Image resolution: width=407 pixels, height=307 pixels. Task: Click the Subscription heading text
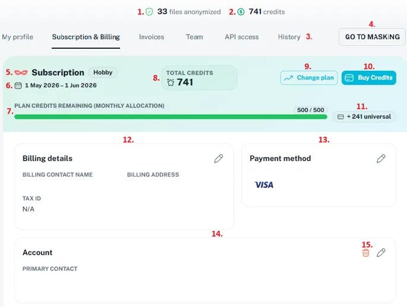pyautogui.click(x=58, y=73)
